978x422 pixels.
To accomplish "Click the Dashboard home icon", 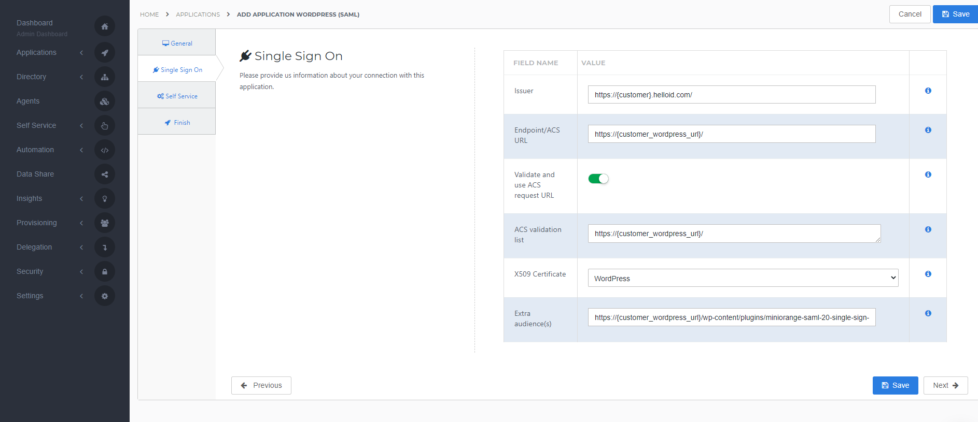I will coord(105,26).
